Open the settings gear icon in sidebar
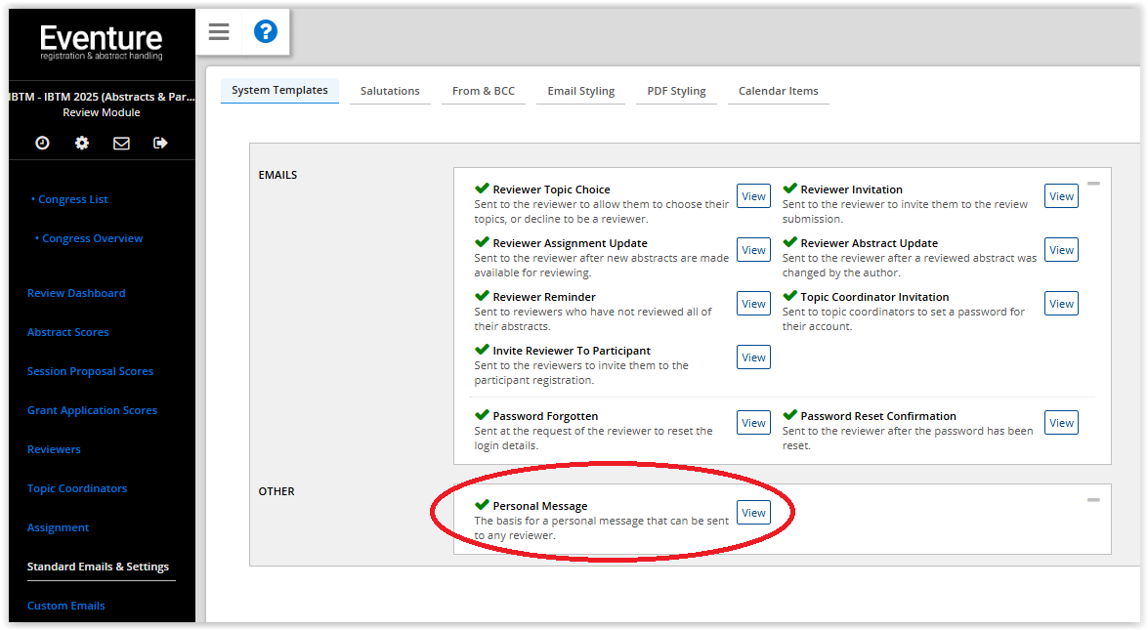Screen dimensions: 1148x630 click(x=82, y=143)
